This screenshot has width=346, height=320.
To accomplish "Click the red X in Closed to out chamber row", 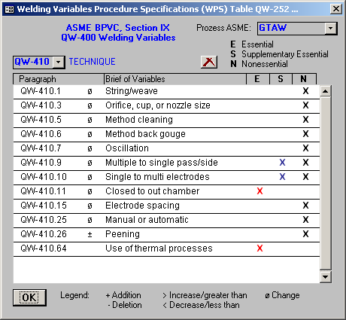I will click(259, 191).
